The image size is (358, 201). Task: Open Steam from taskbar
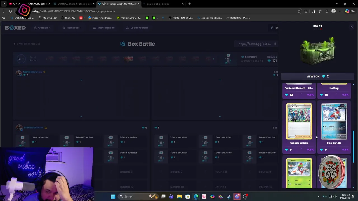pyautogui.click(x=229, y=197)
